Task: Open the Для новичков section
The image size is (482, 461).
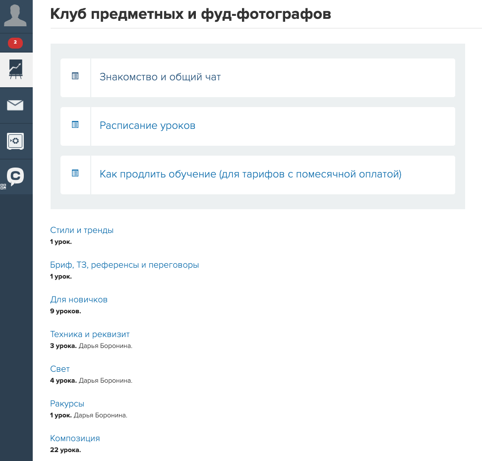Action: coord(79,299)
